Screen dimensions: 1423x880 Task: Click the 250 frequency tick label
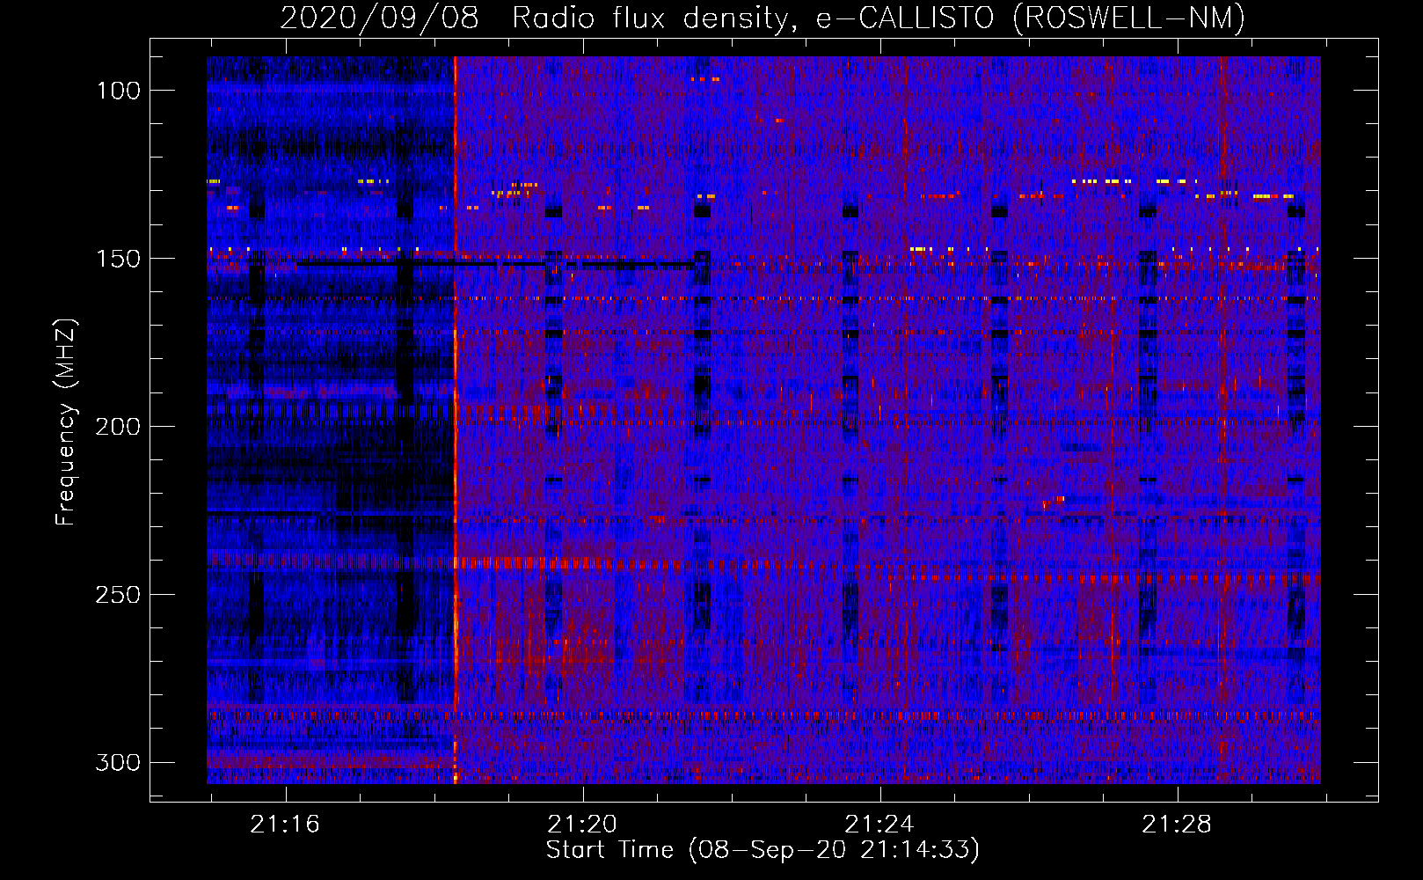(x=118, y=595)
